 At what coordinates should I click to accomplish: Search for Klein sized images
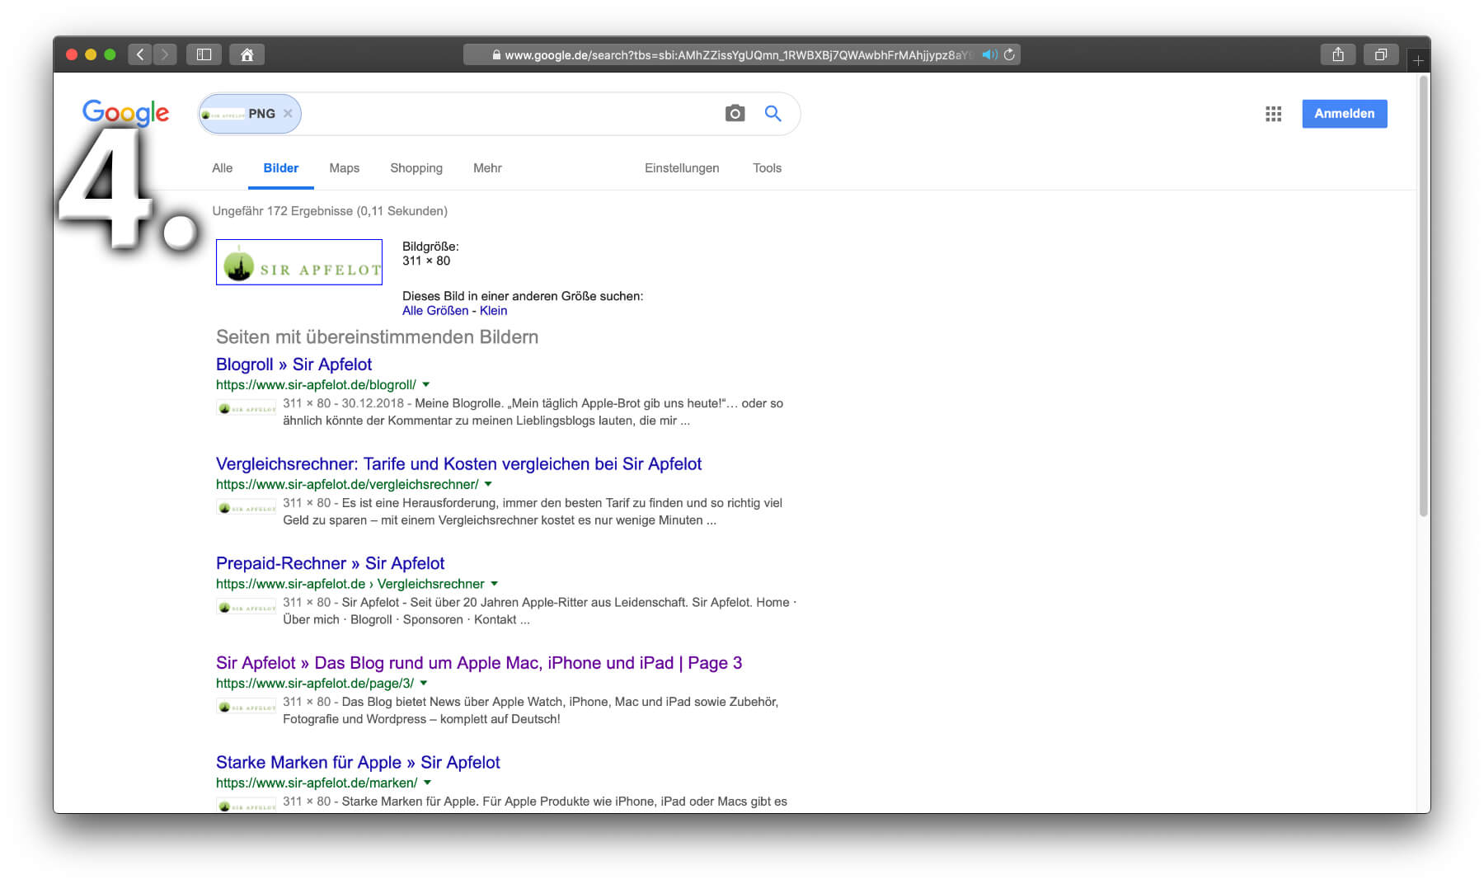493,311
